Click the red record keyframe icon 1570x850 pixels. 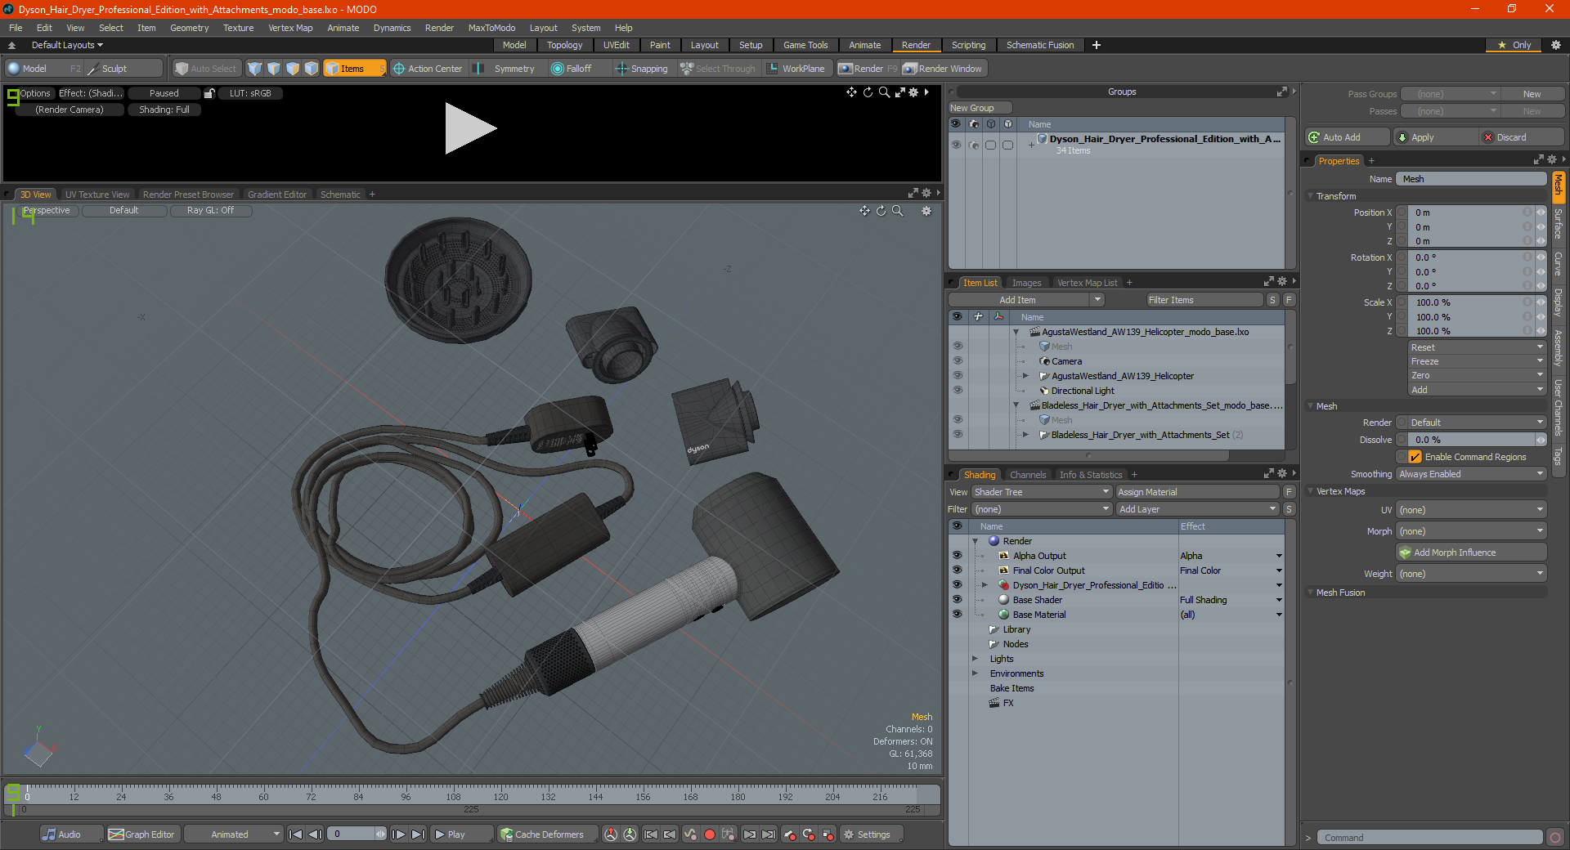point(710,834)
